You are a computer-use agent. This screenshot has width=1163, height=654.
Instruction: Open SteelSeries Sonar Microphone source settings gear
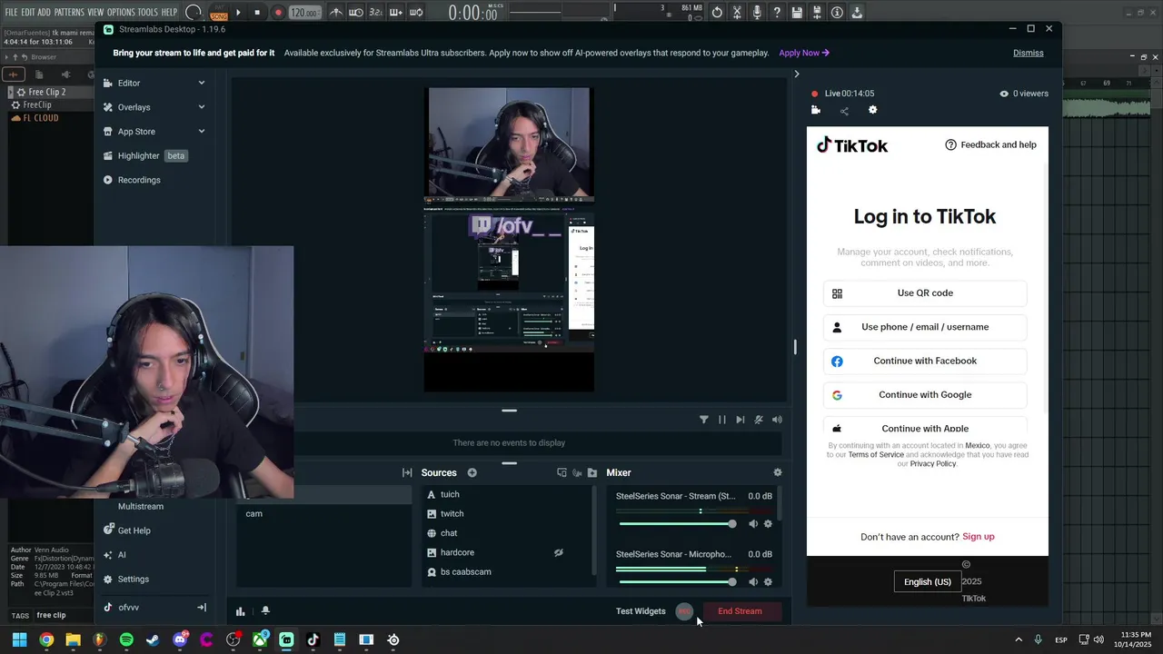(768, 581)
